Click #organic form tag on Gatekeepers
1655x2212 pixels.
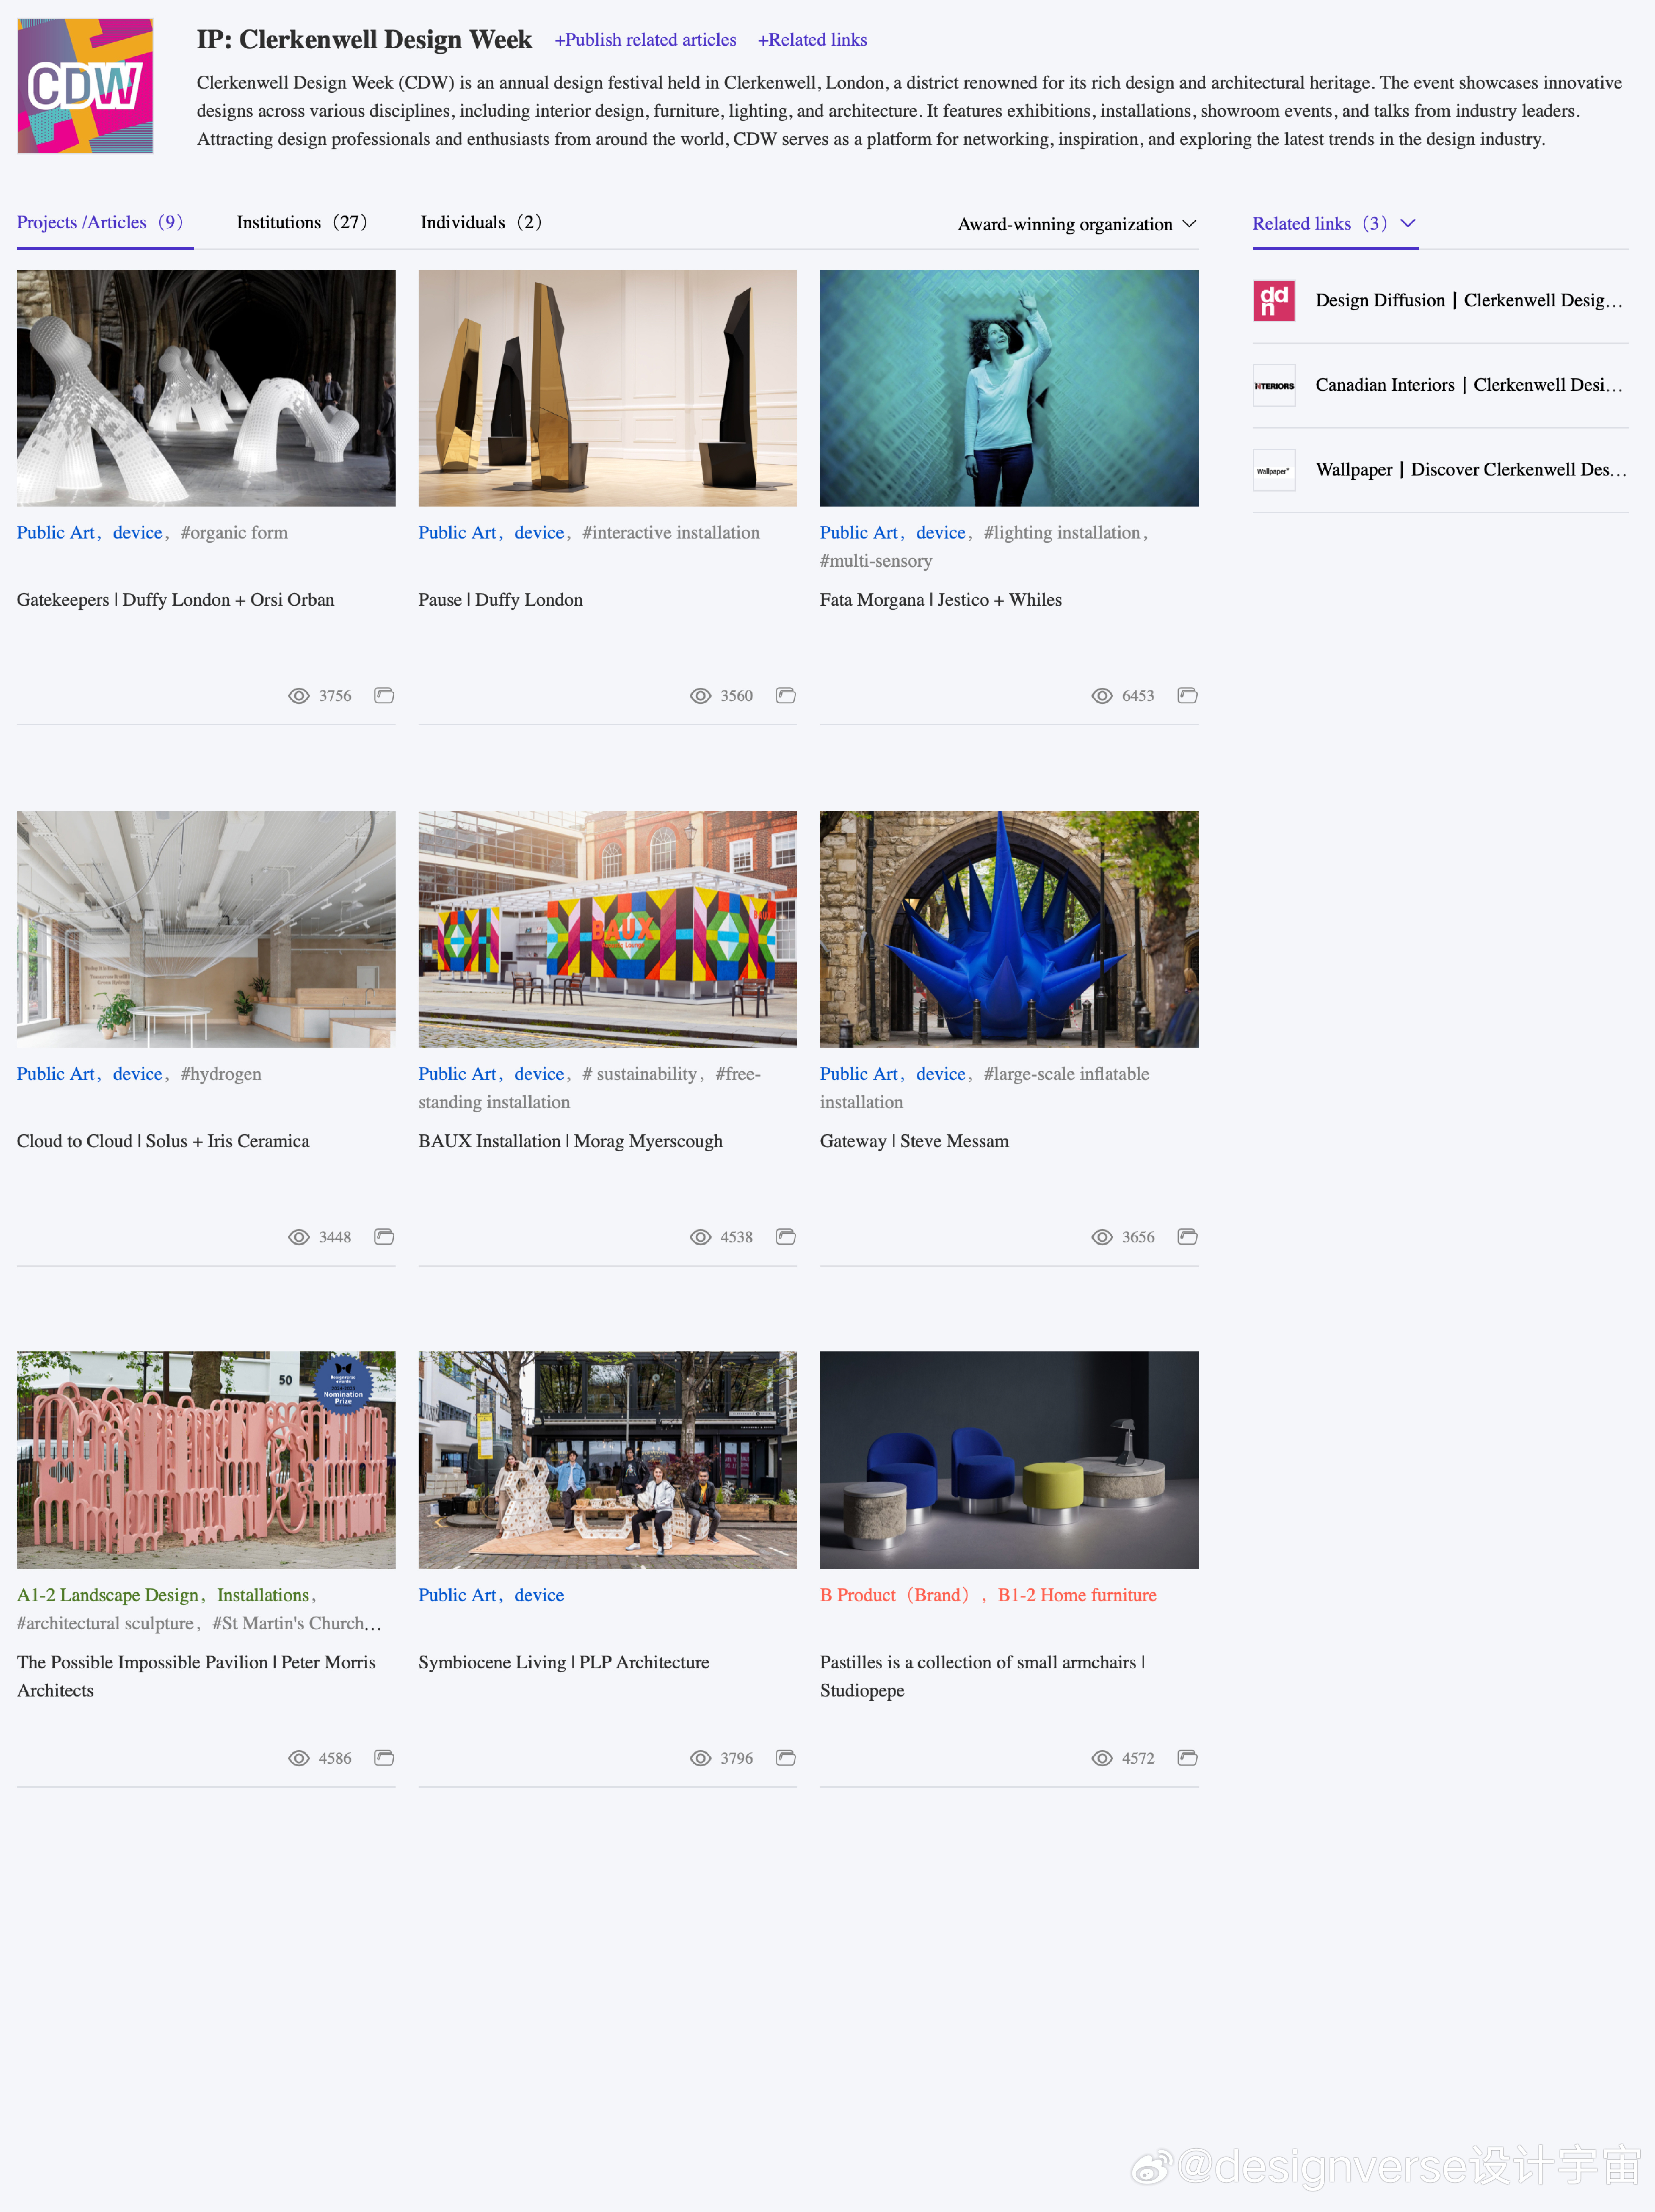(234, 533)
